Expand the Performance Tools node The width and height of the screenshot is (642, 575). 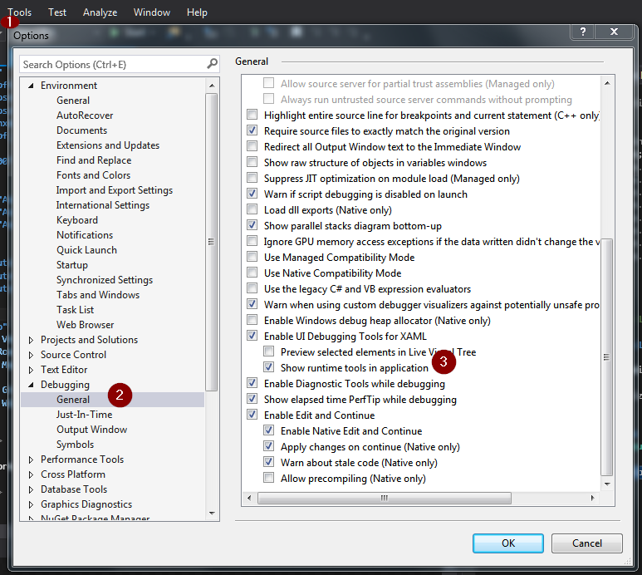point(31,460)
